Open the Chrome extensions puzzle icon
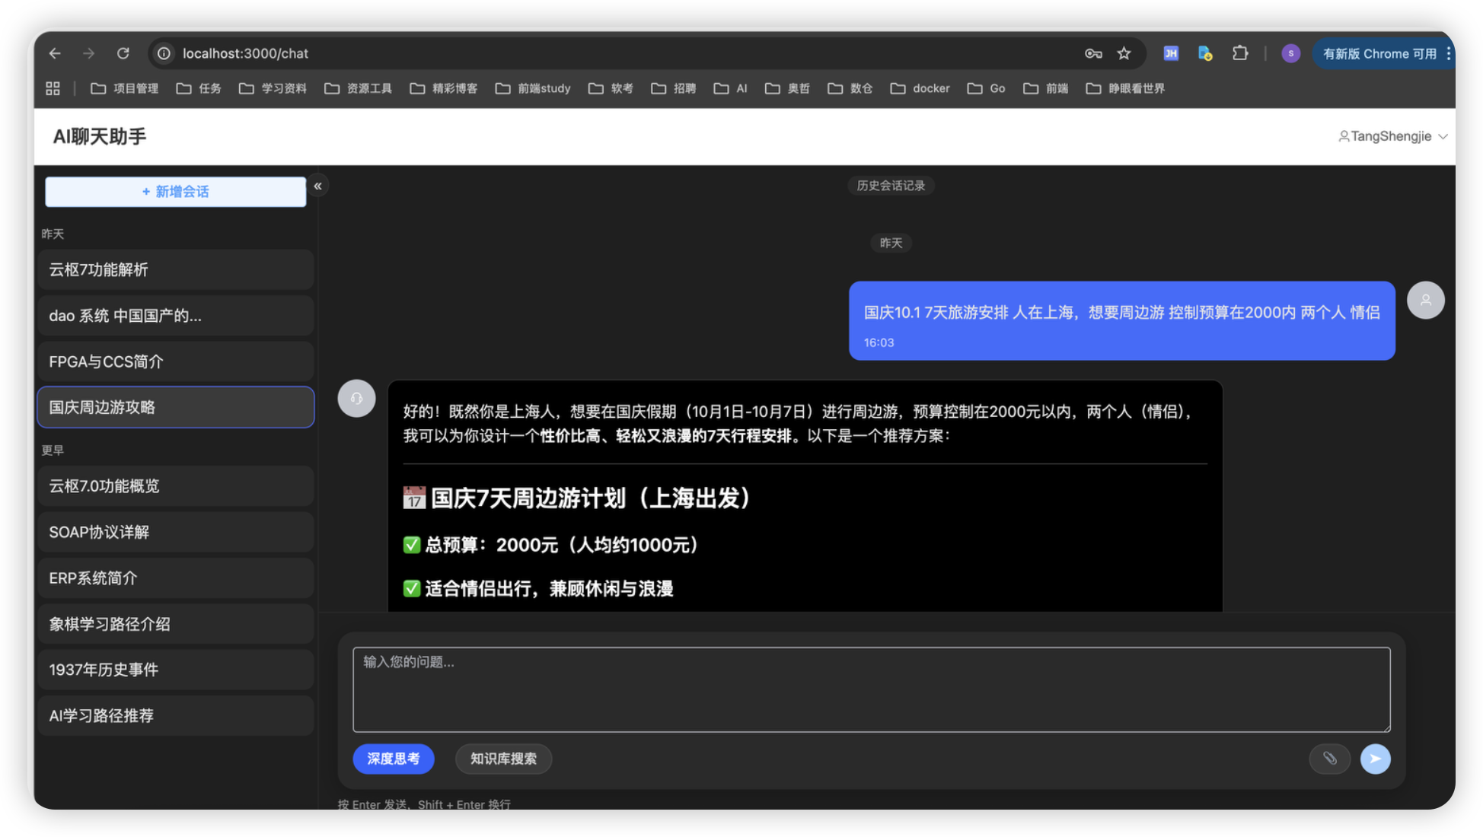This screenshot has height=837, width=1483. click(1240, 53)
